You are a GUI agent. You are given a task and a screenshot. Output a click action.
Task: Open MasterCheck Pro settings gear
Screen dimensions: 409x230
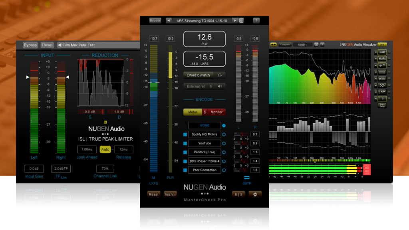[x=255, y=194]
